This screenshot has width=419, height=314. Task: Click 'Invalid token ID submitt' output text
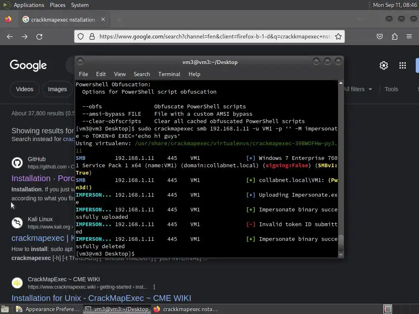click(x=298, y=224)
